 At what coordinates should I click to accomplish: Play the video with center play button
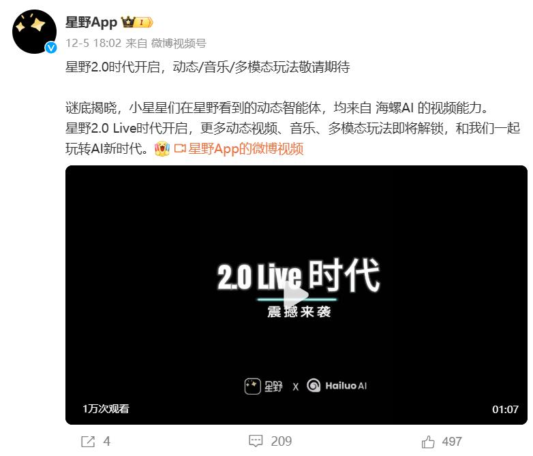[296, 295]
